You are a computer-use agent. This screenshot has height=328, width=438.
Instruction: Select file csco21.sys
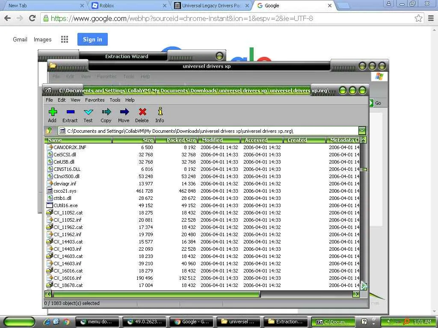click(65, 191)
